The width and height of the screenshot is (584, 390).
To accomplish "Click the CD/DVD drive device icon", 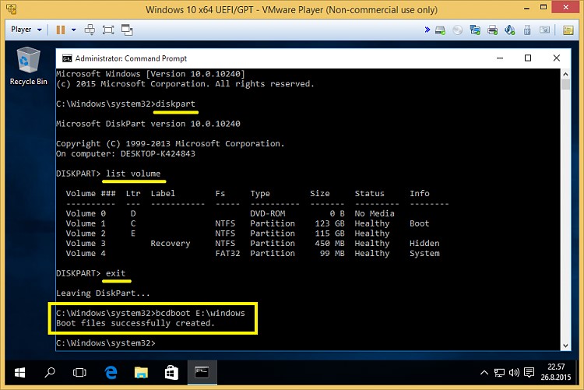I will [457, 30].
